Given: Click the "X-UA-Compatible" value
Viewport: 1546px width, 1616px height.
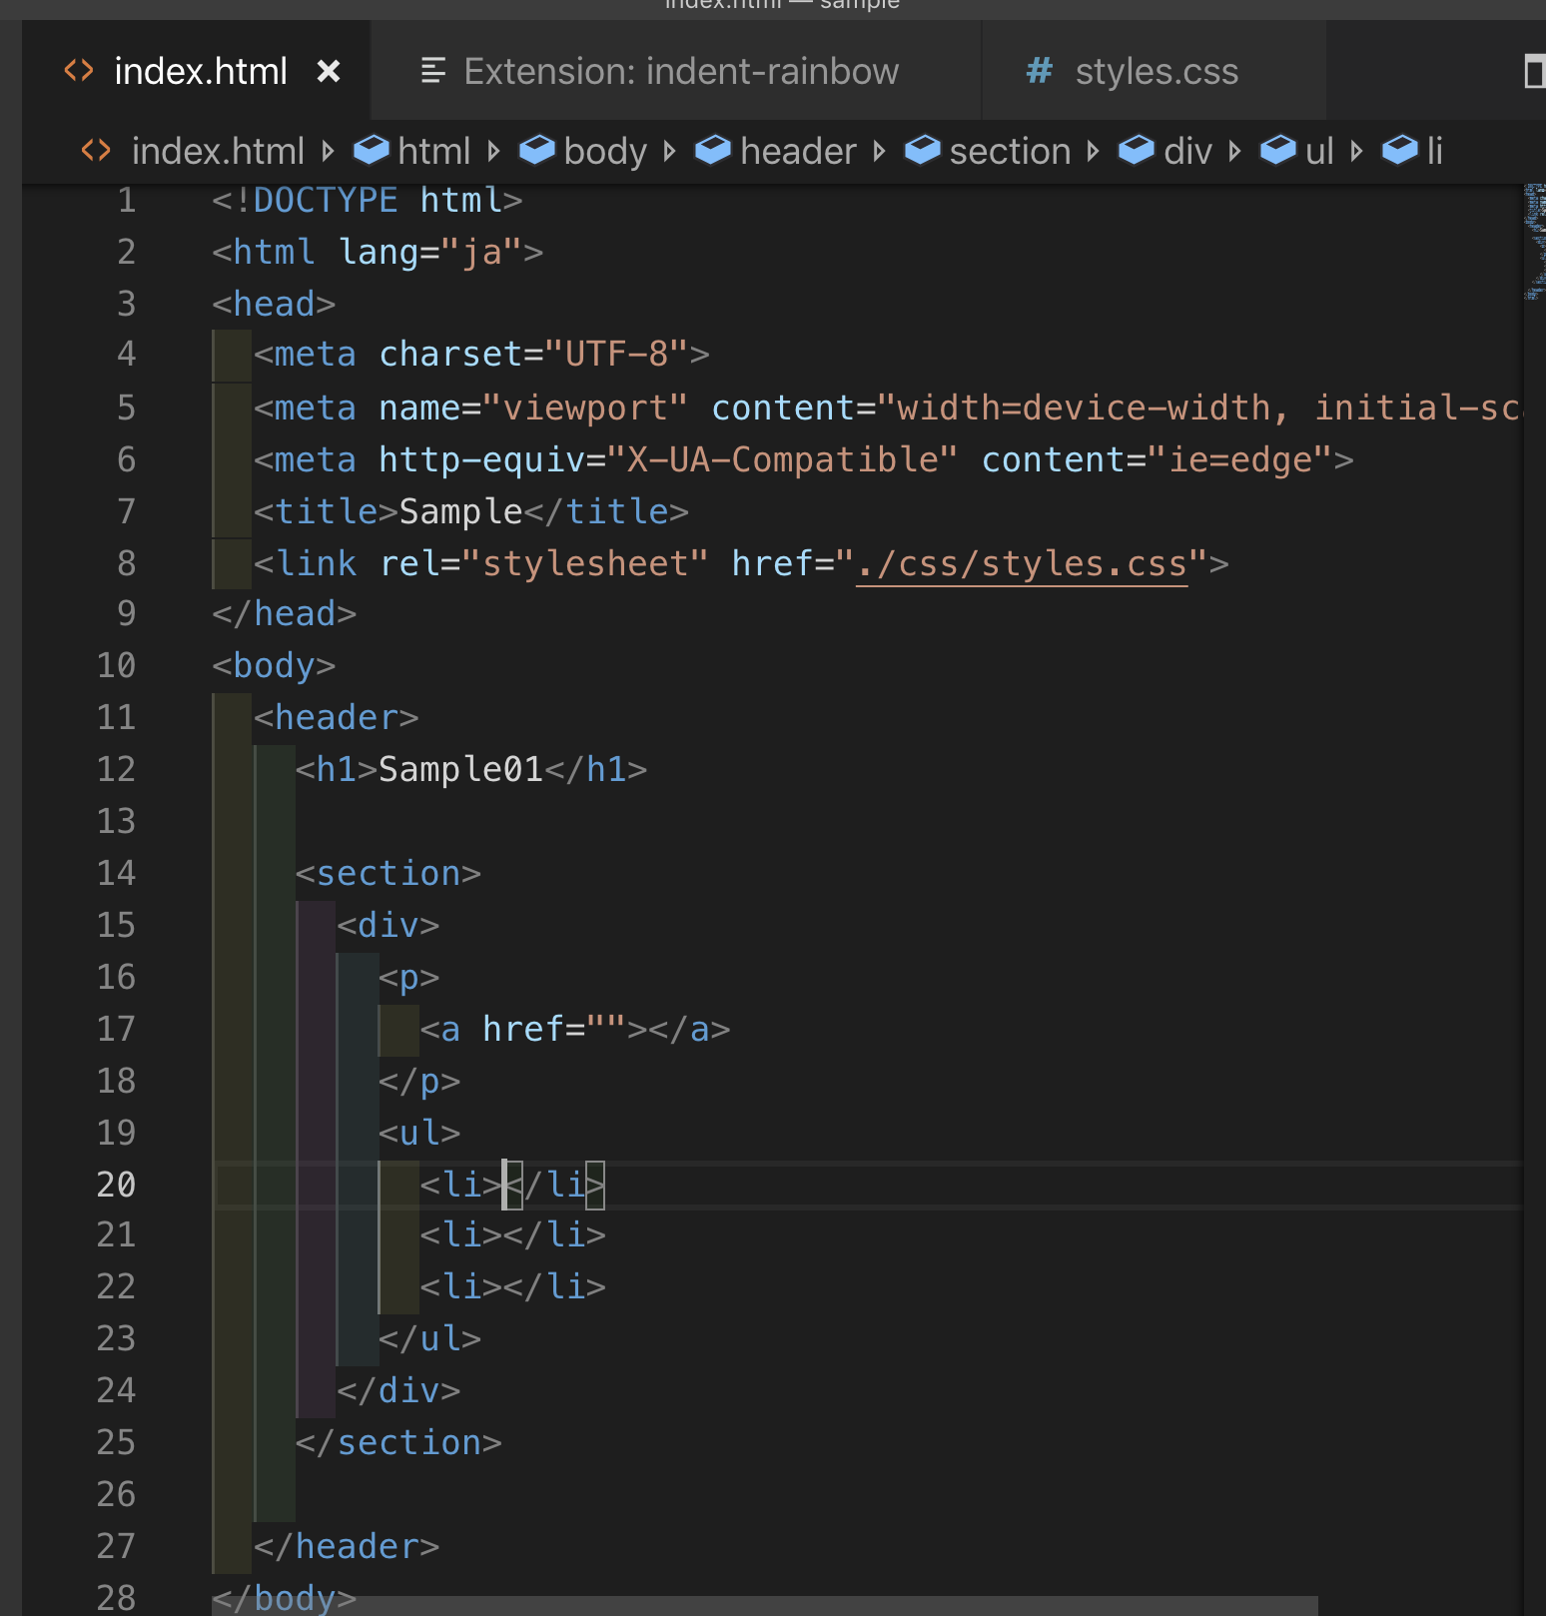Looking at the screenshot, I should 782,459.
